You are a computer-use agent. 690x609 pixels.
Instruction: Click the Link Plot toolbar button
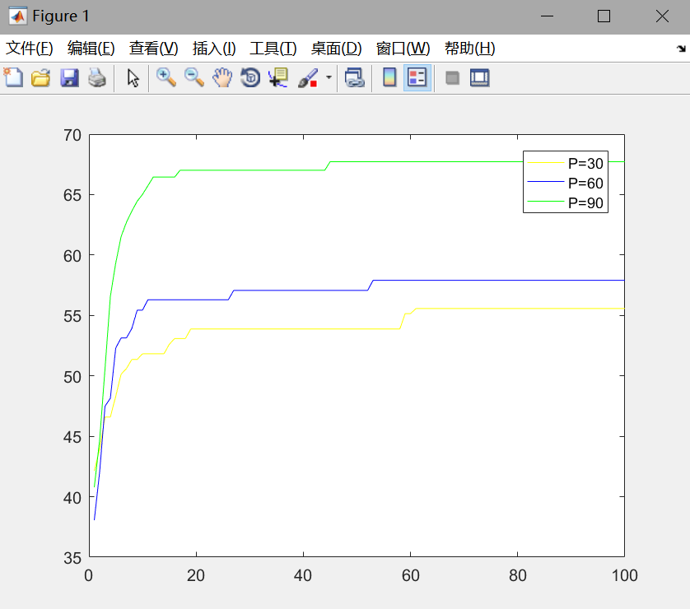[355, 78]
